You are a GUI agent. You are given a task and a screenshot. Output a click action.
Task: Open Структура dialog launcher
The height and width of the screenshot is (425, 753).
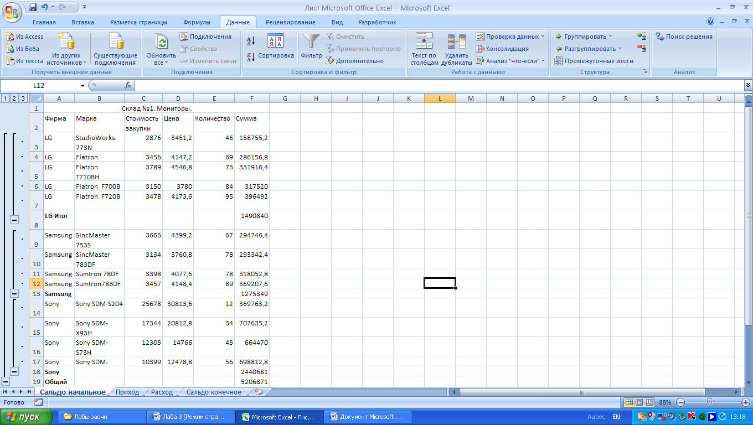coord(645,72)
